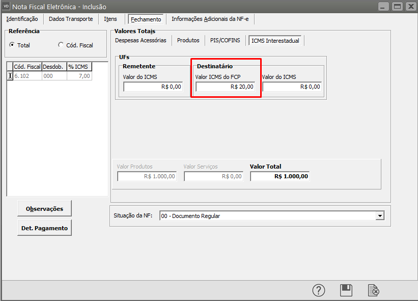
Task: Click the Det. Pagamento button
Action: [x=44, y=228]
